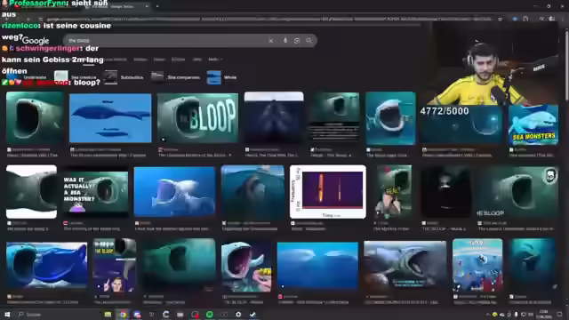Screen dimensions: 569x320
Task: Open the first open-mouth creature thumbnail
Action: (x=35, y=117)
